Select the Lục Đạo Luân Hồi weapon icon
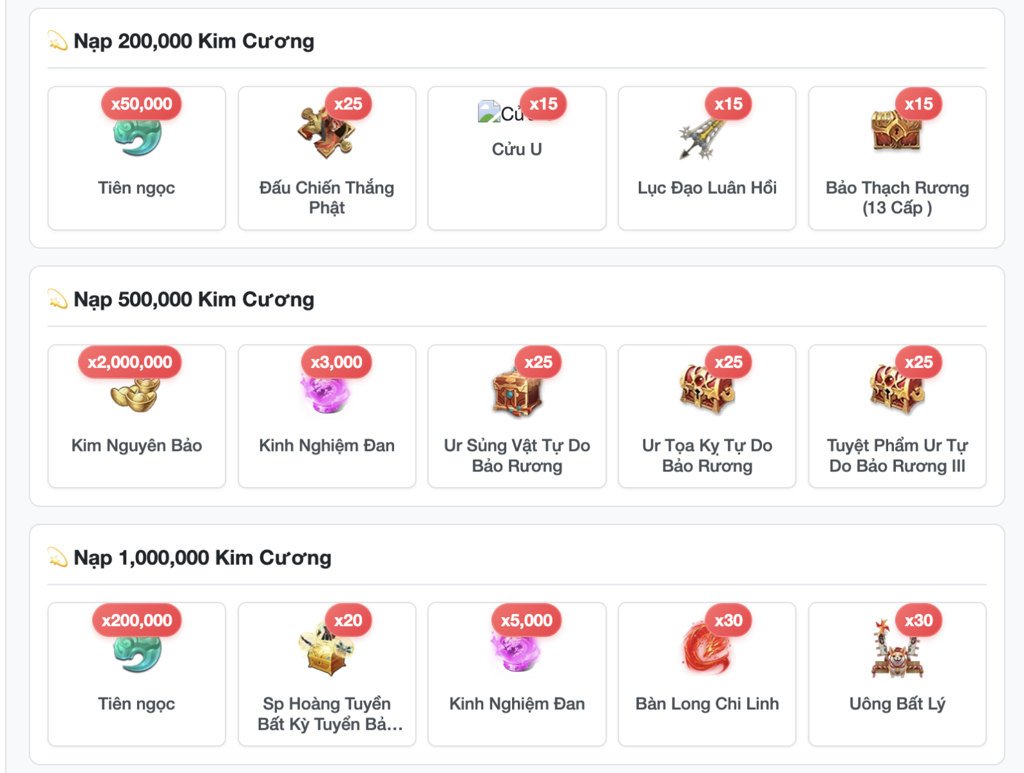The image size is (1024, 773). tap(706, 134)
